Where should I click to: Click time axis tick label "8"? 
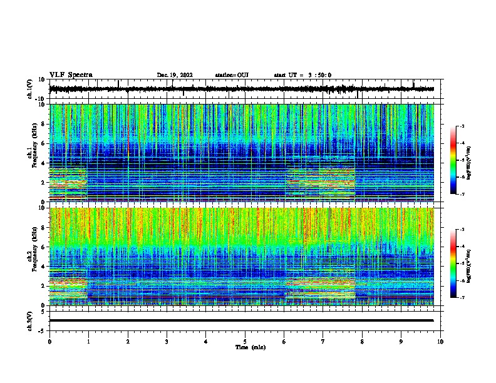362,342
